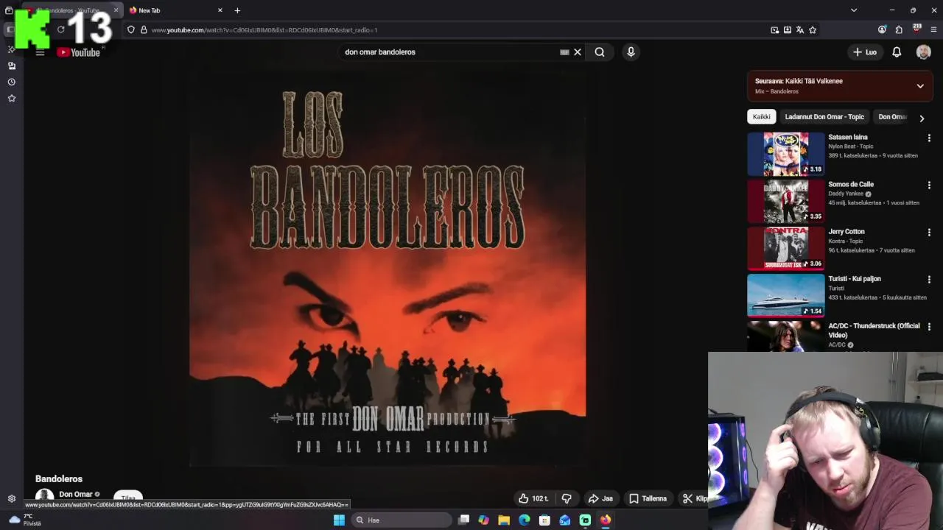Create content with the Luo button
The image size is (943, 530).
[865, 52]
